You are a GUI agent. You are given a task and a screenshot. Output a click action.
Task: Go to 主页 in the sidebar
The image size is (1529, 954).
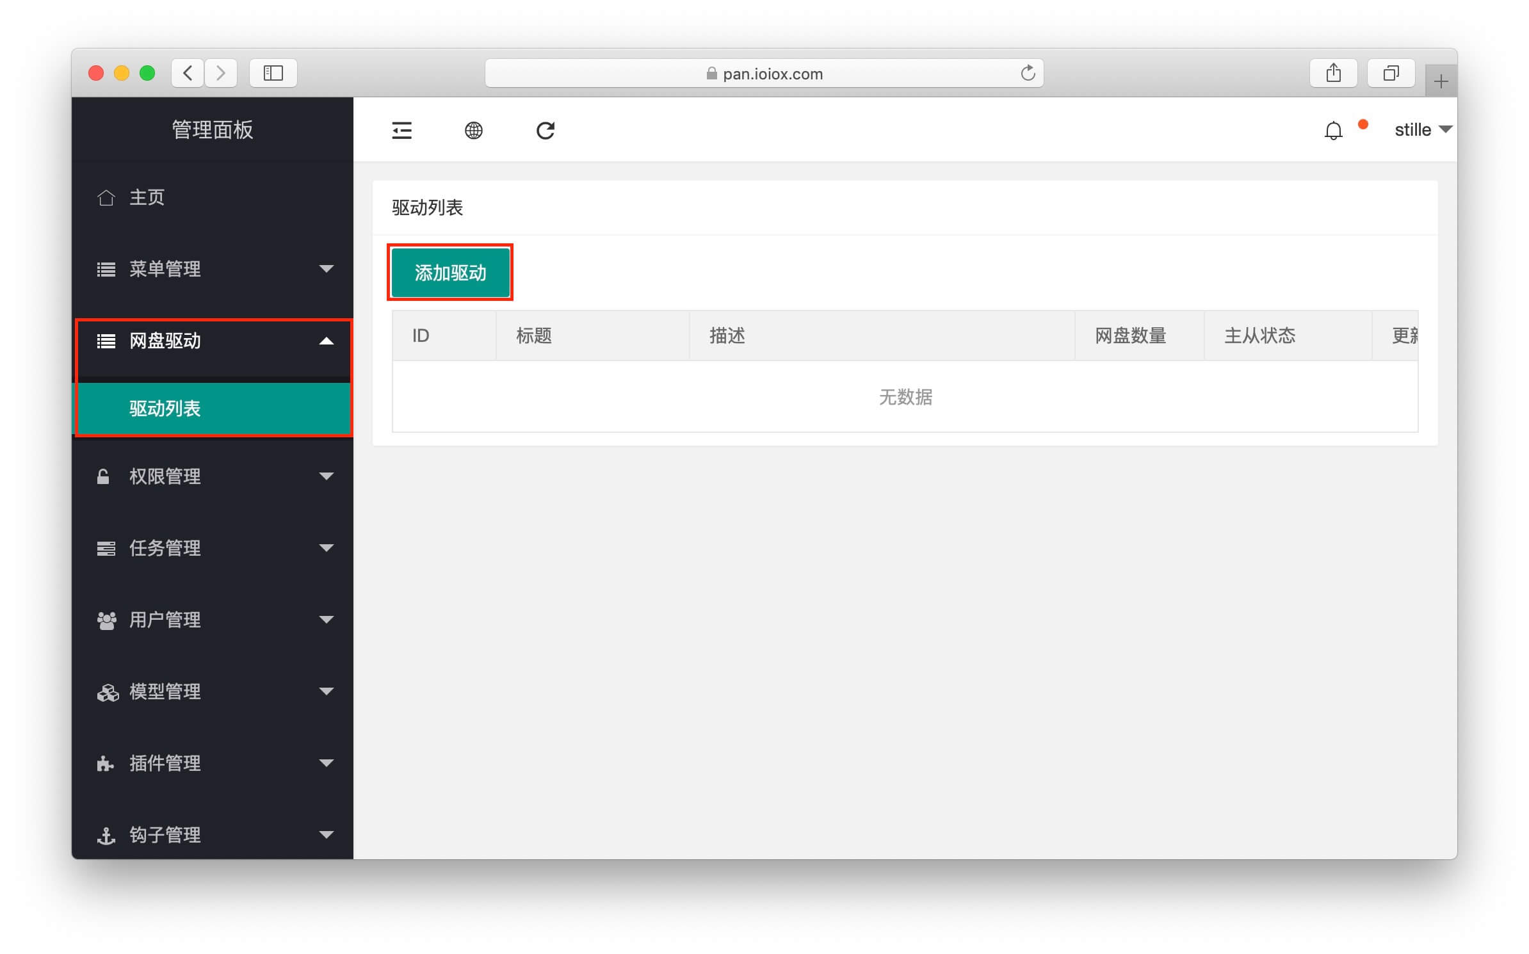[x=147, y=198]
